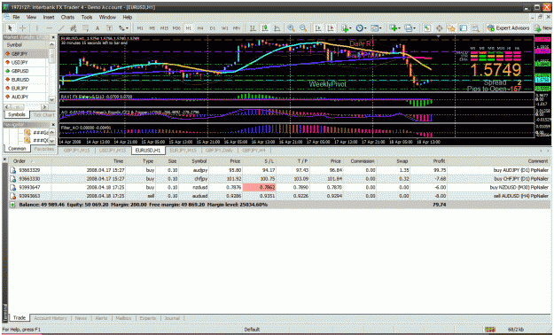This screenshot has height=335, width=554.
Task: Click the New Order button
Action: coord(543,28)
